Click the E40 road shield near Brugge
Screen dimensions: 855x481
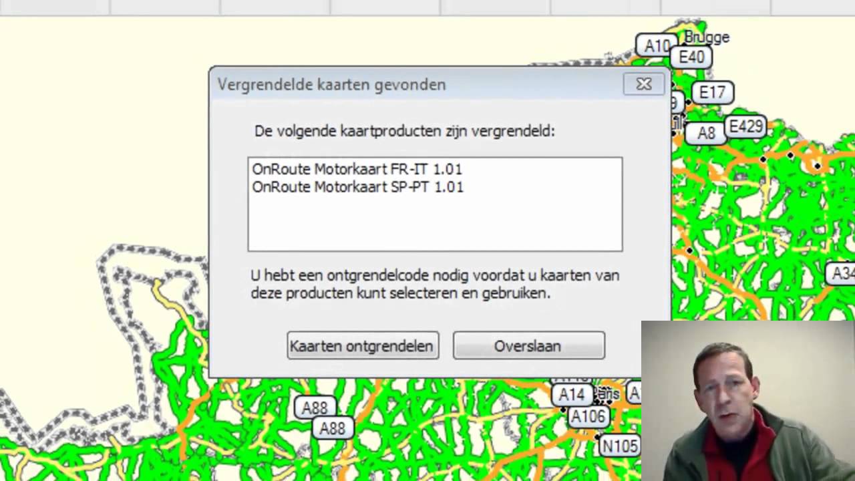click(691, 57)
